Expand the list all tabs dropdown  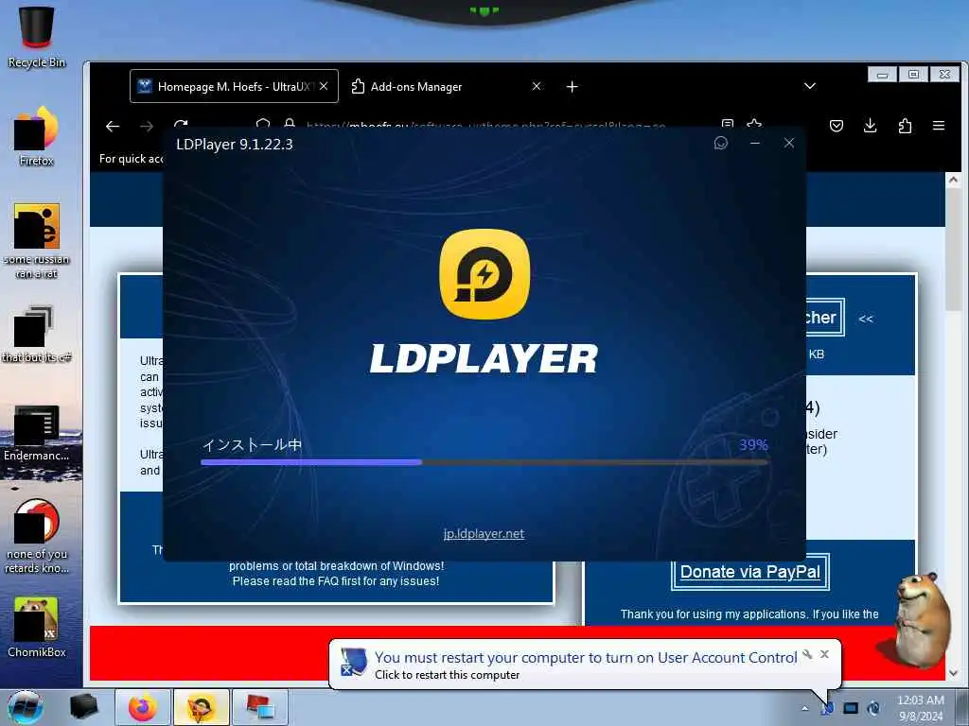[x=810, y=86]
